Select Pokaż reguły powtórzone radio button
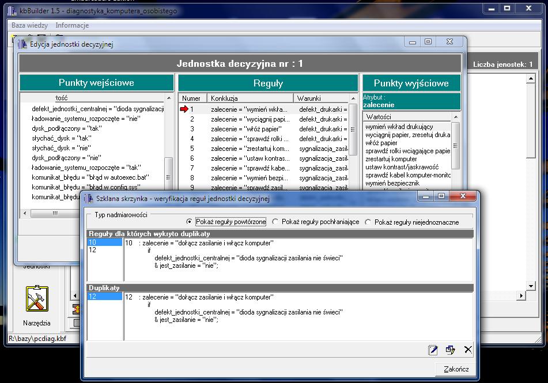The image size is (548, 383). coord(189,222)
